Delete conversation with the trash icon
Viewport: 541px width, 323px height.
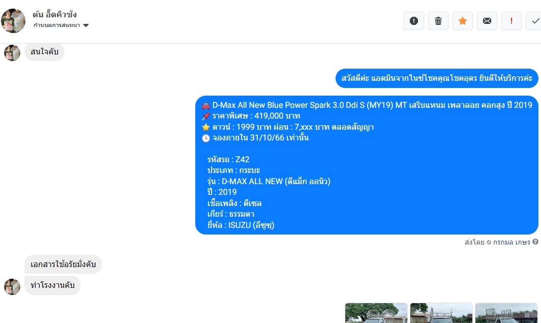pyautogui.click(x=438, y=21)
